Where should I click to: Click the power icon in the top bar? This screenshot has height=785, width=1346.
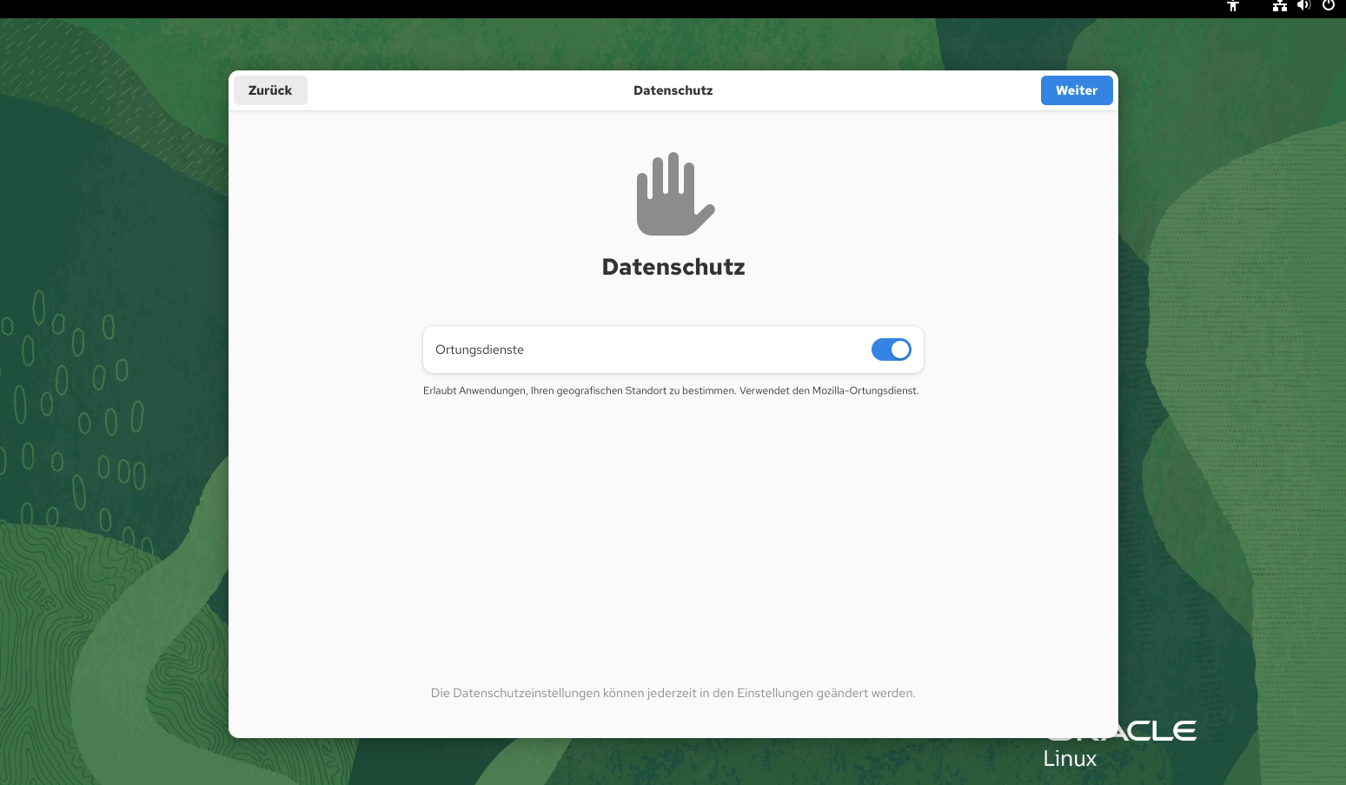(x=1329, y=7)
